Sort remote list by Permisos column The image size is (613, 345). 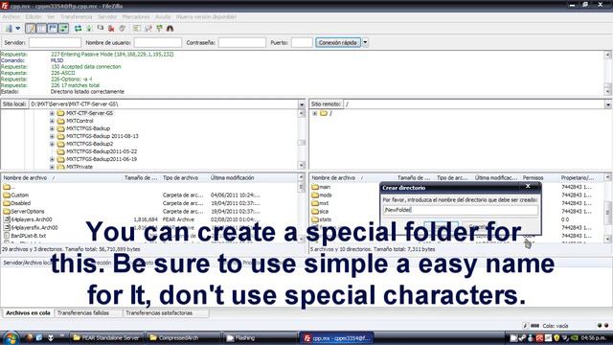(x=533, y=177)
